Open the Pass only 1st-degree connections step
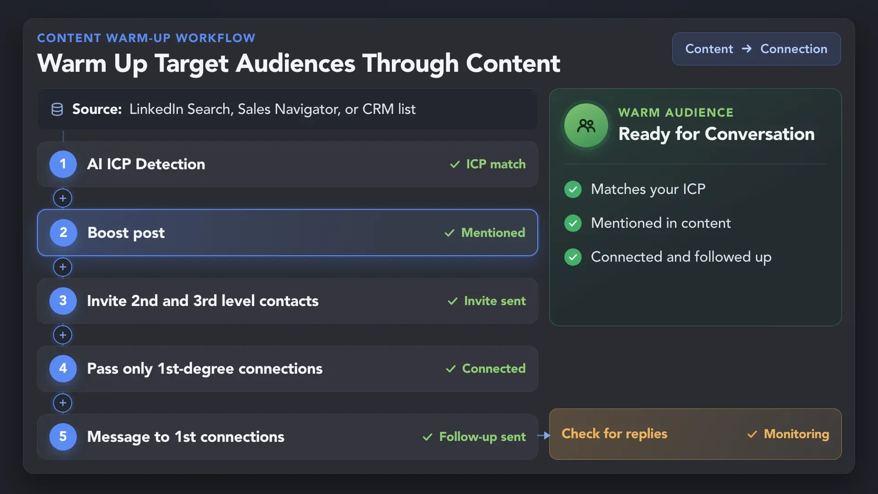This screenshot has height=494, width=878. tap(288, 369)
